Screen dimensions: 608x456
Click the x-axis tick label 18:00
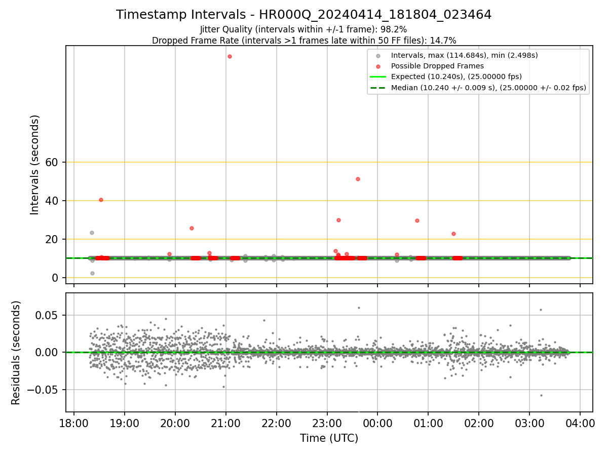tap(74, 423)
